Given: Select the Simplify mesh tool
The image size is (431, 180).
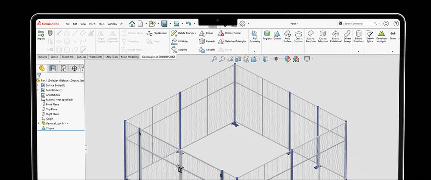Looking at the screenshot, I should click(x=179, y=50).
